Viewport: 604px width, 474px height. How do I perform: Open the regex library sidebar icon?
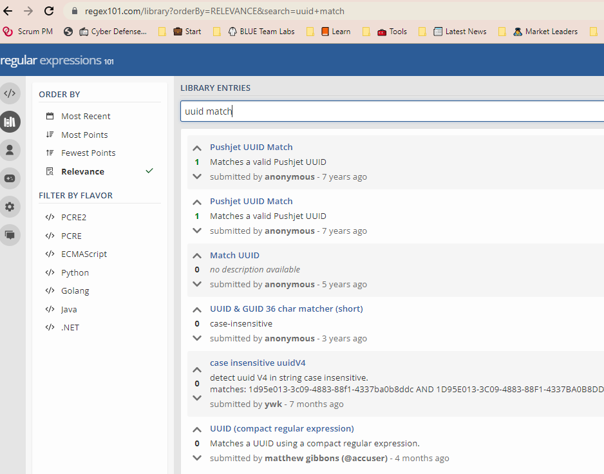[x=10, y=122]
